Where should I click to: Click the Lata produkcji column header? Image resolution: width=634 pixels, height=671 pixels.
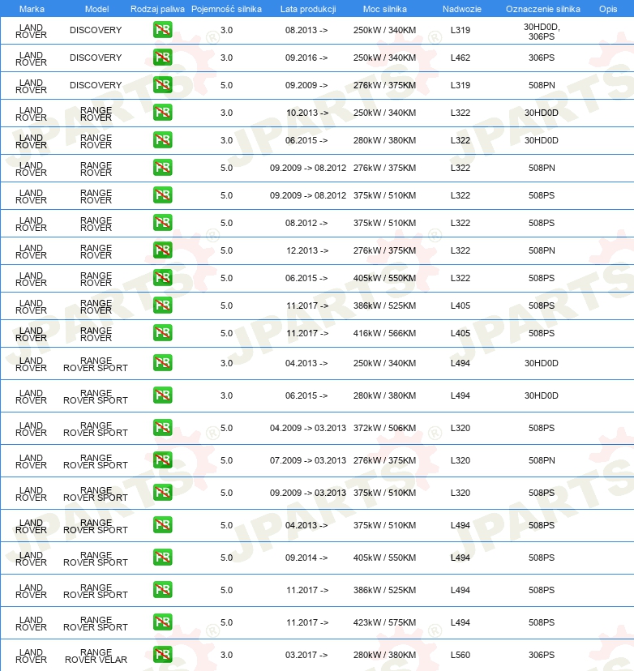[x=308, y=9]
